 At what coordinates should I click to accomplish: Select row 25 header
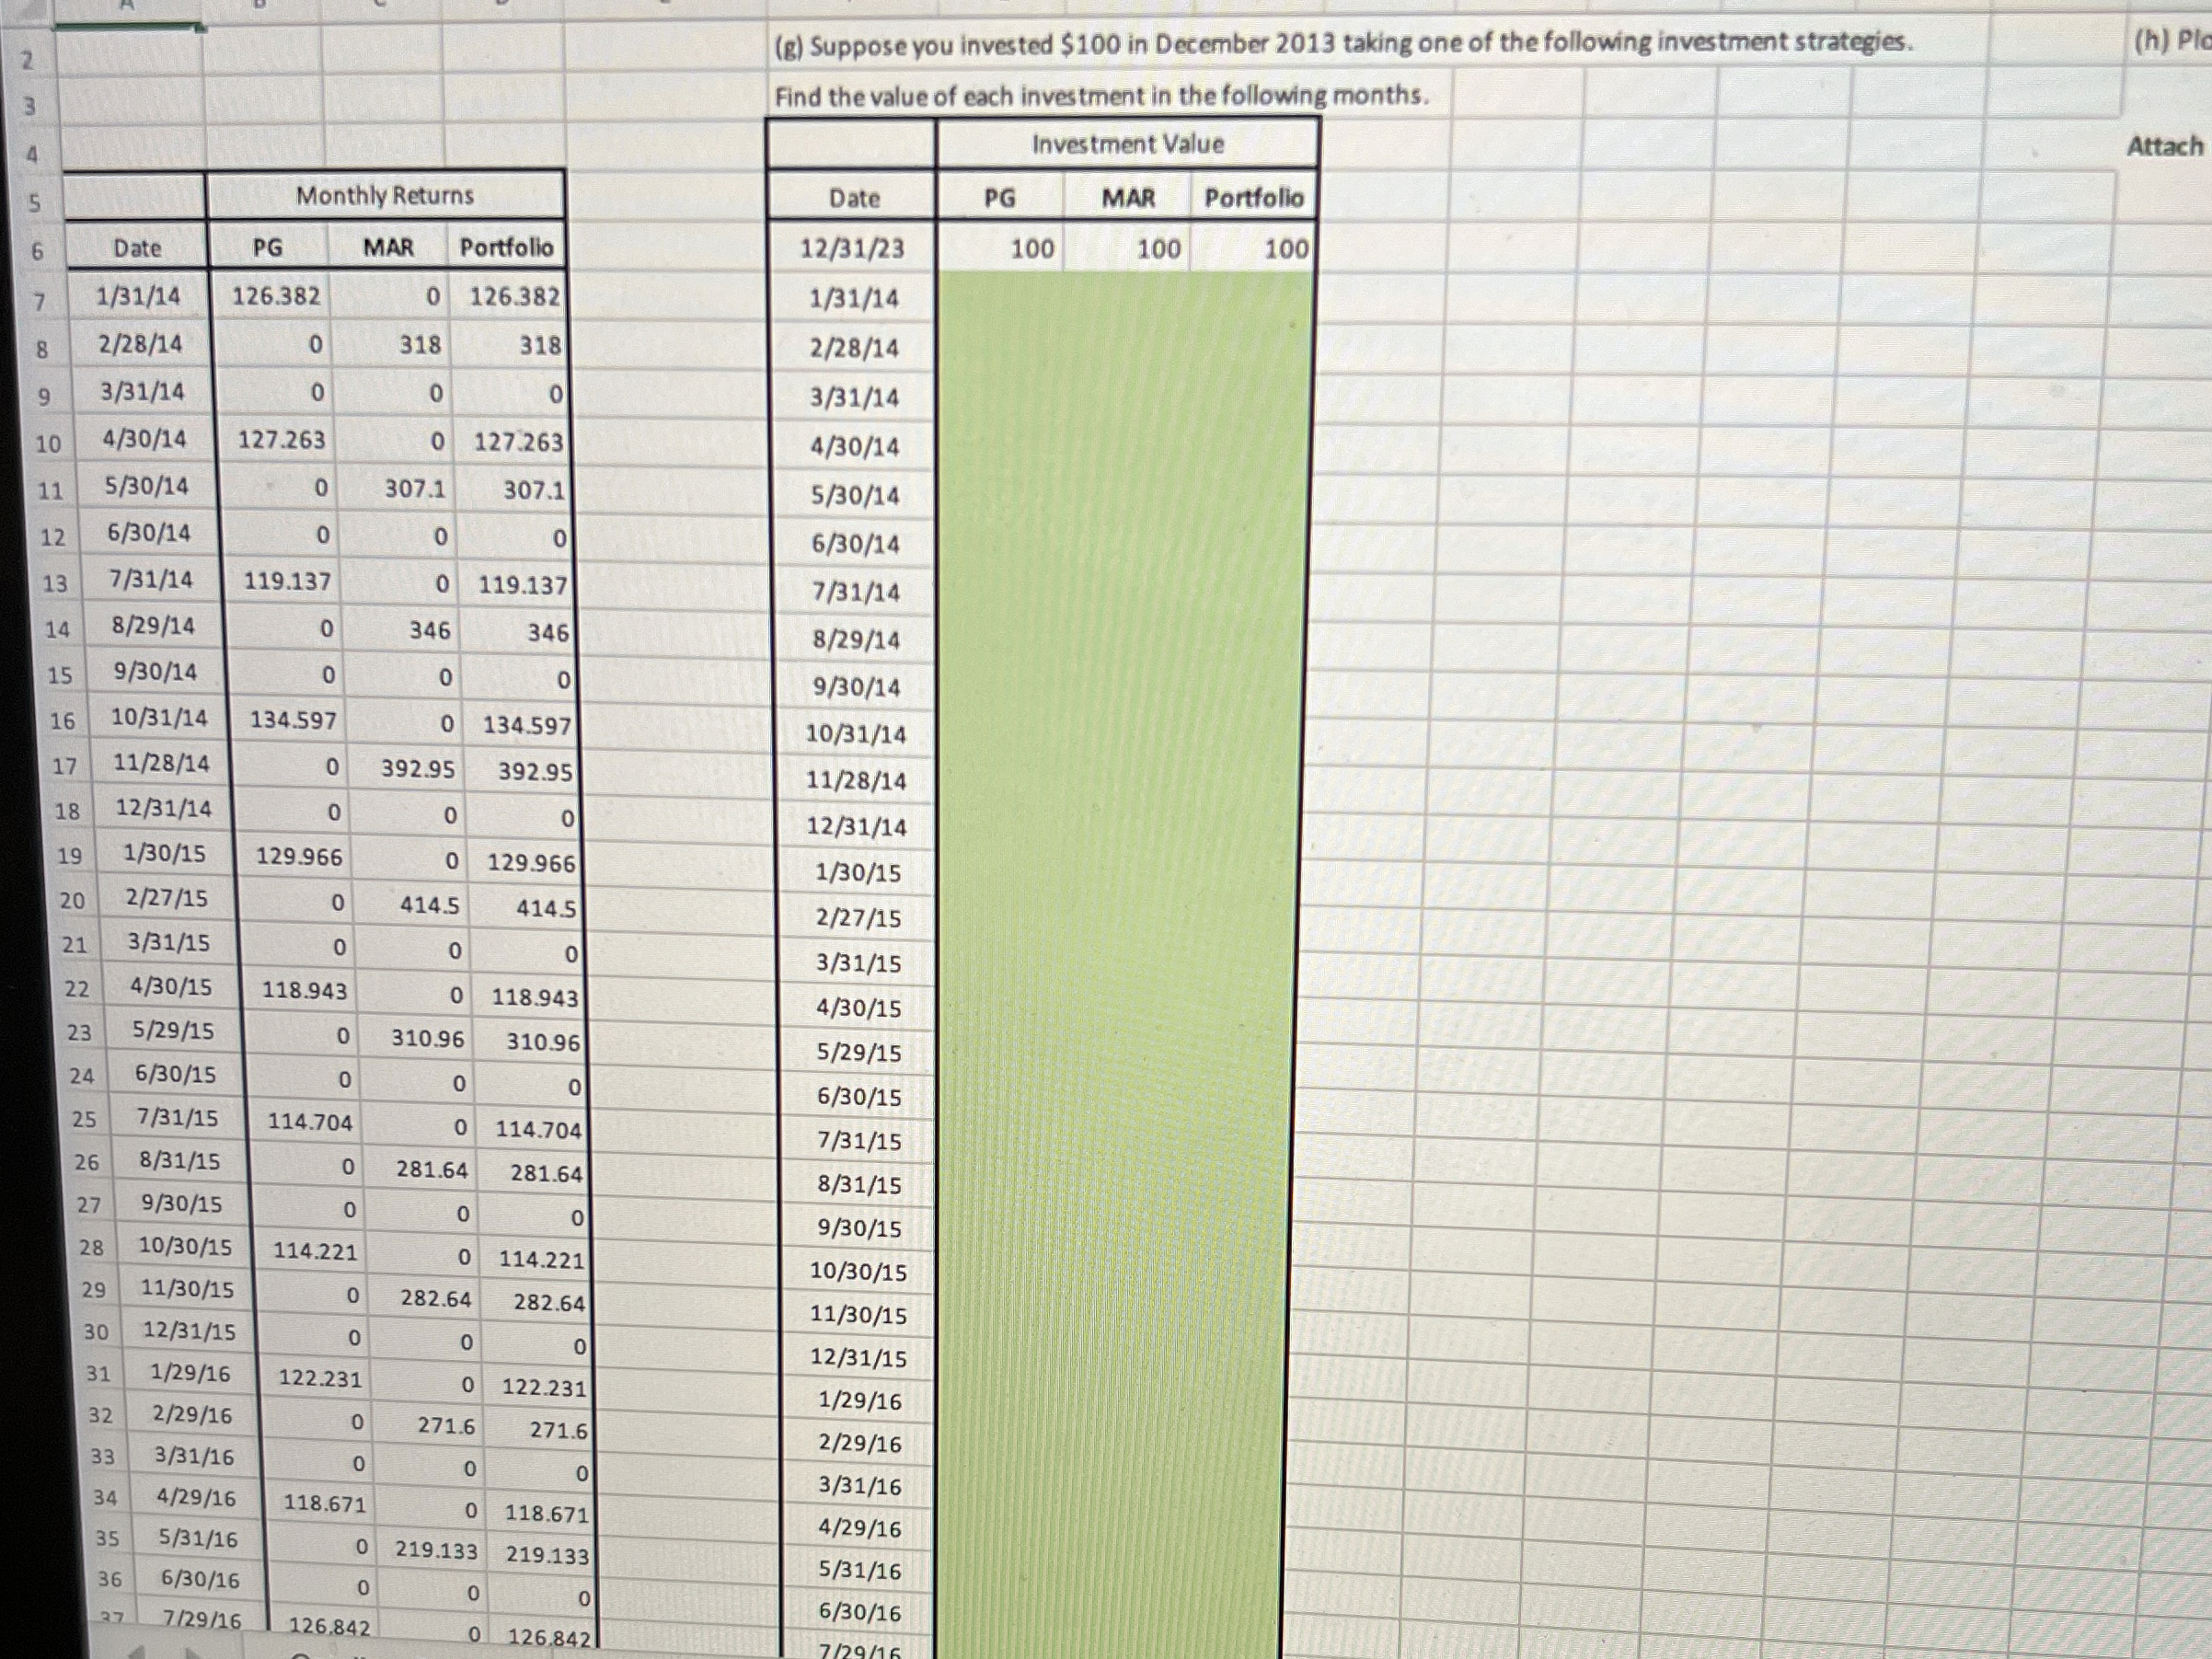click(84, 1120)
